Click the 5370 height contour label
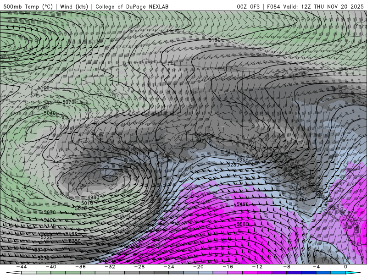The height and width of the screenshot is (275, 367). point(43,258)
